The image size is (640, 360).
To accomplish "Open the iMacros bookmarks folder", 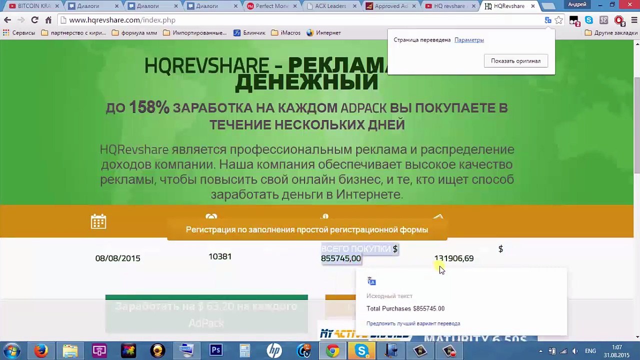I will pos(286,32).
